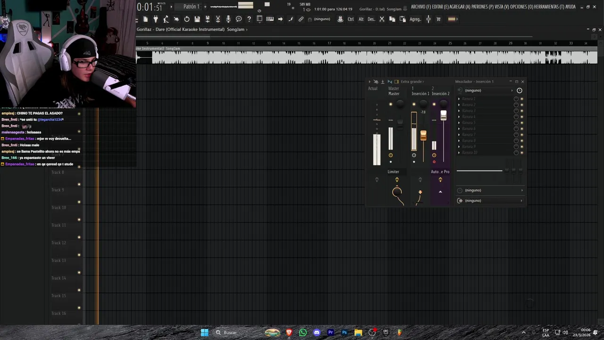
Task: Click the new file page icon
Action: (x=145, y=19)
